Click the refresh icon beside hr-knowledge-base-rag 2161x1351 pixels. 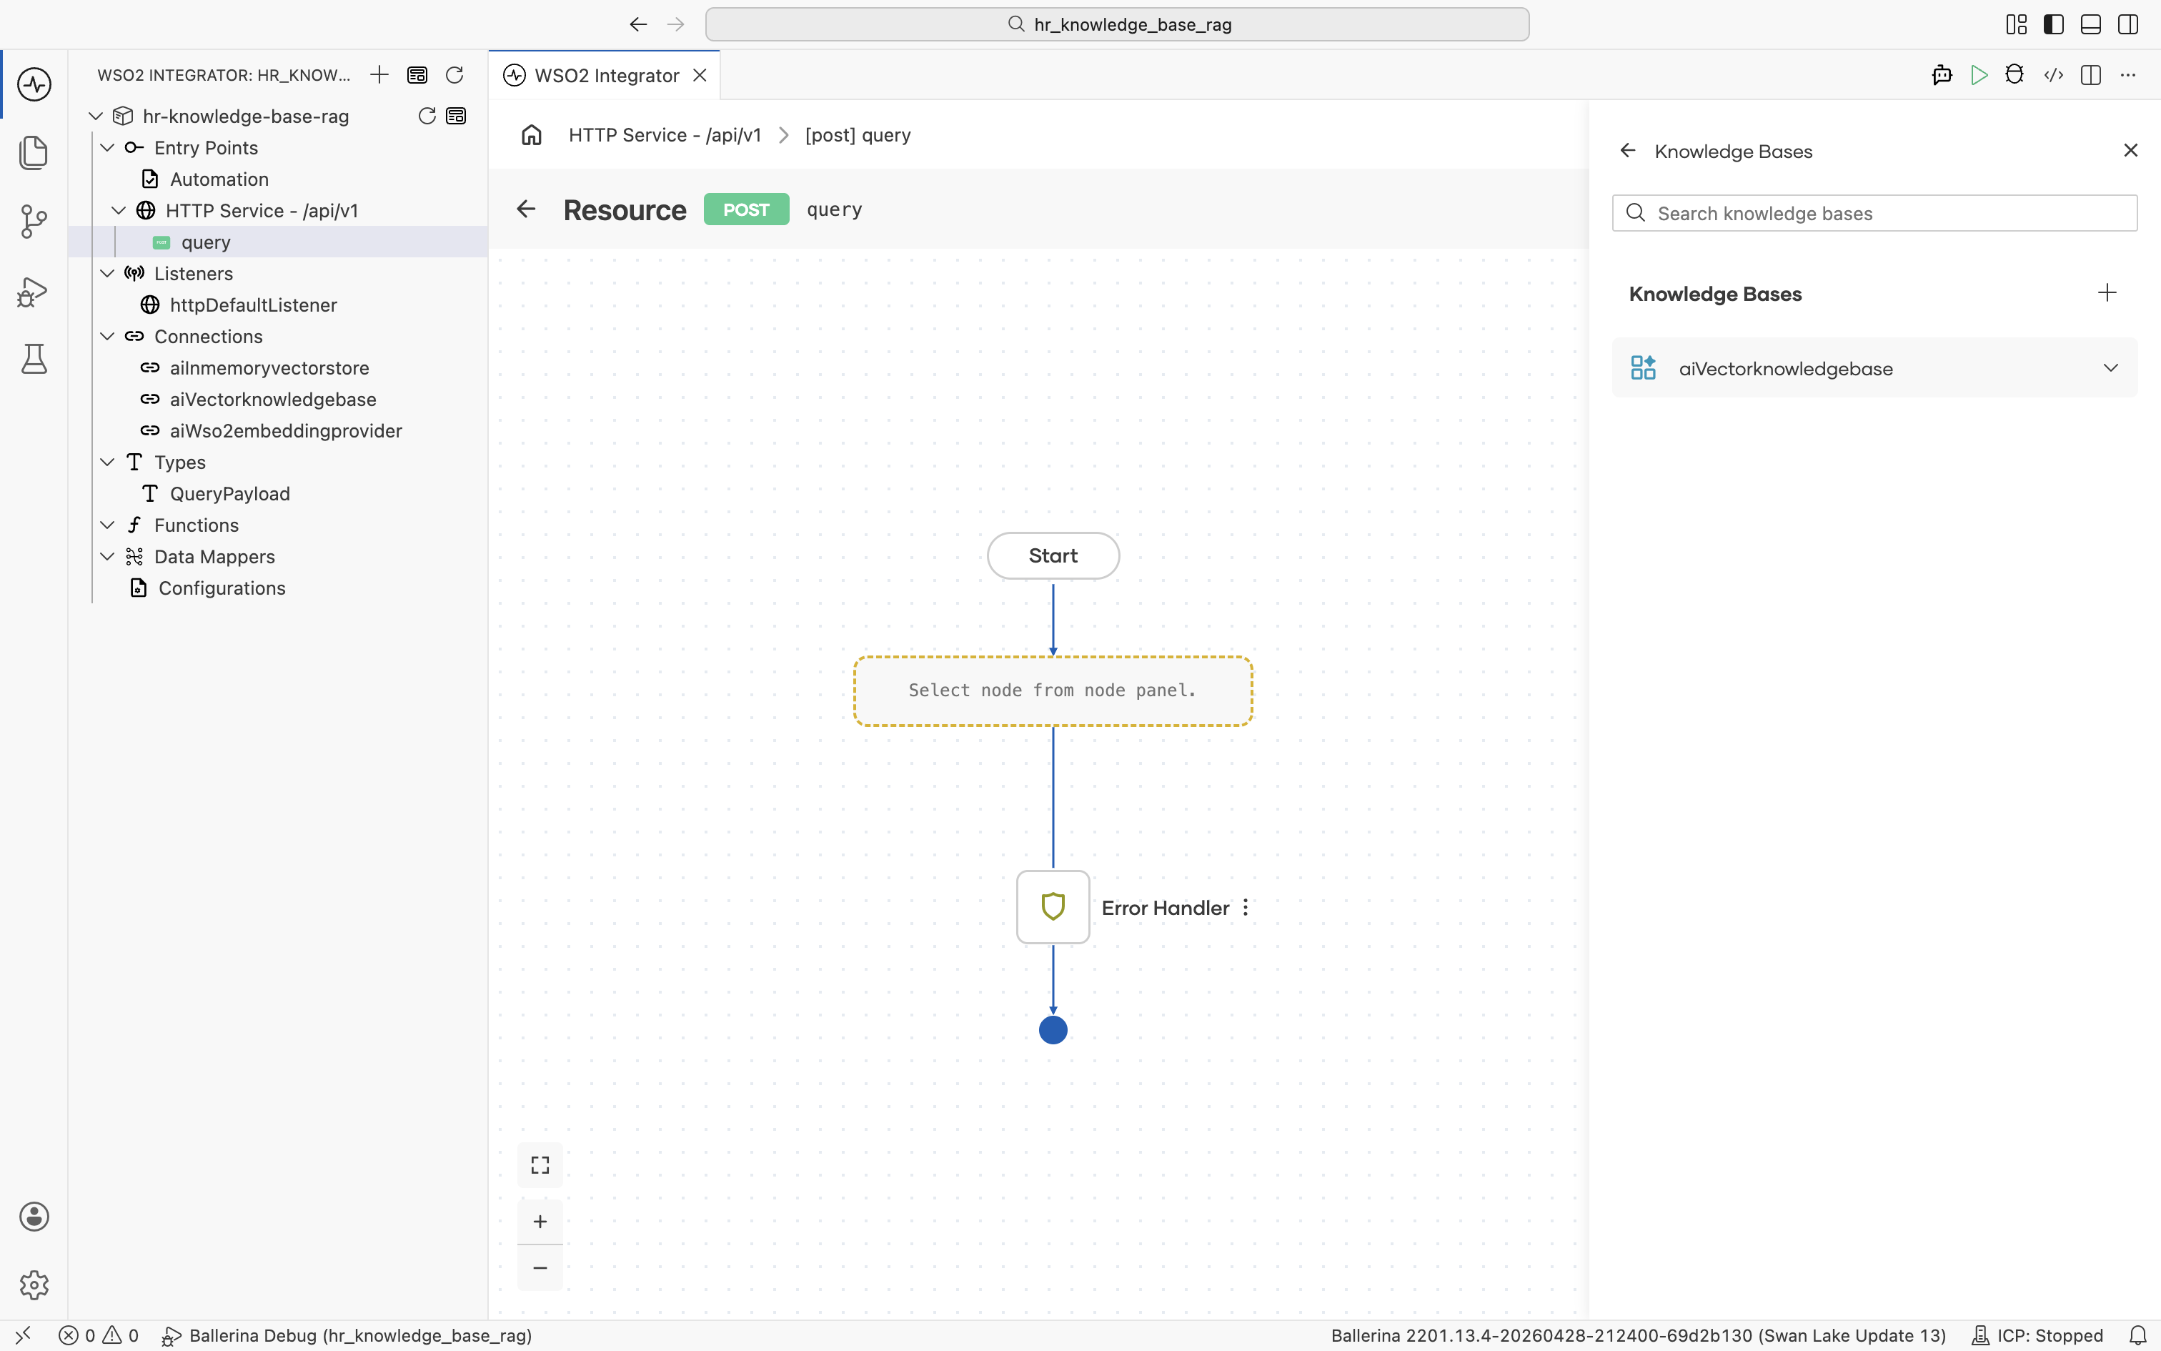(427, 116)
